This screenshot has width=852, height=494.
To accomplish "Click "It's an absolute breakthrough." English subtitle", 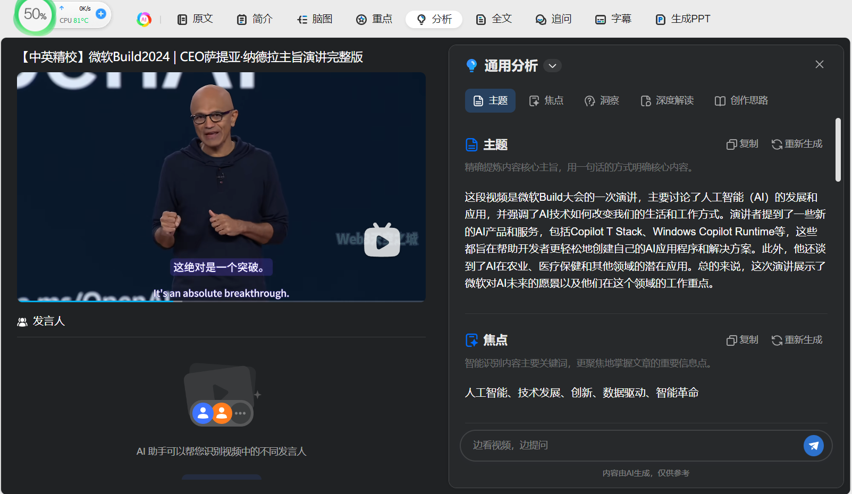I will click(221, 293).
